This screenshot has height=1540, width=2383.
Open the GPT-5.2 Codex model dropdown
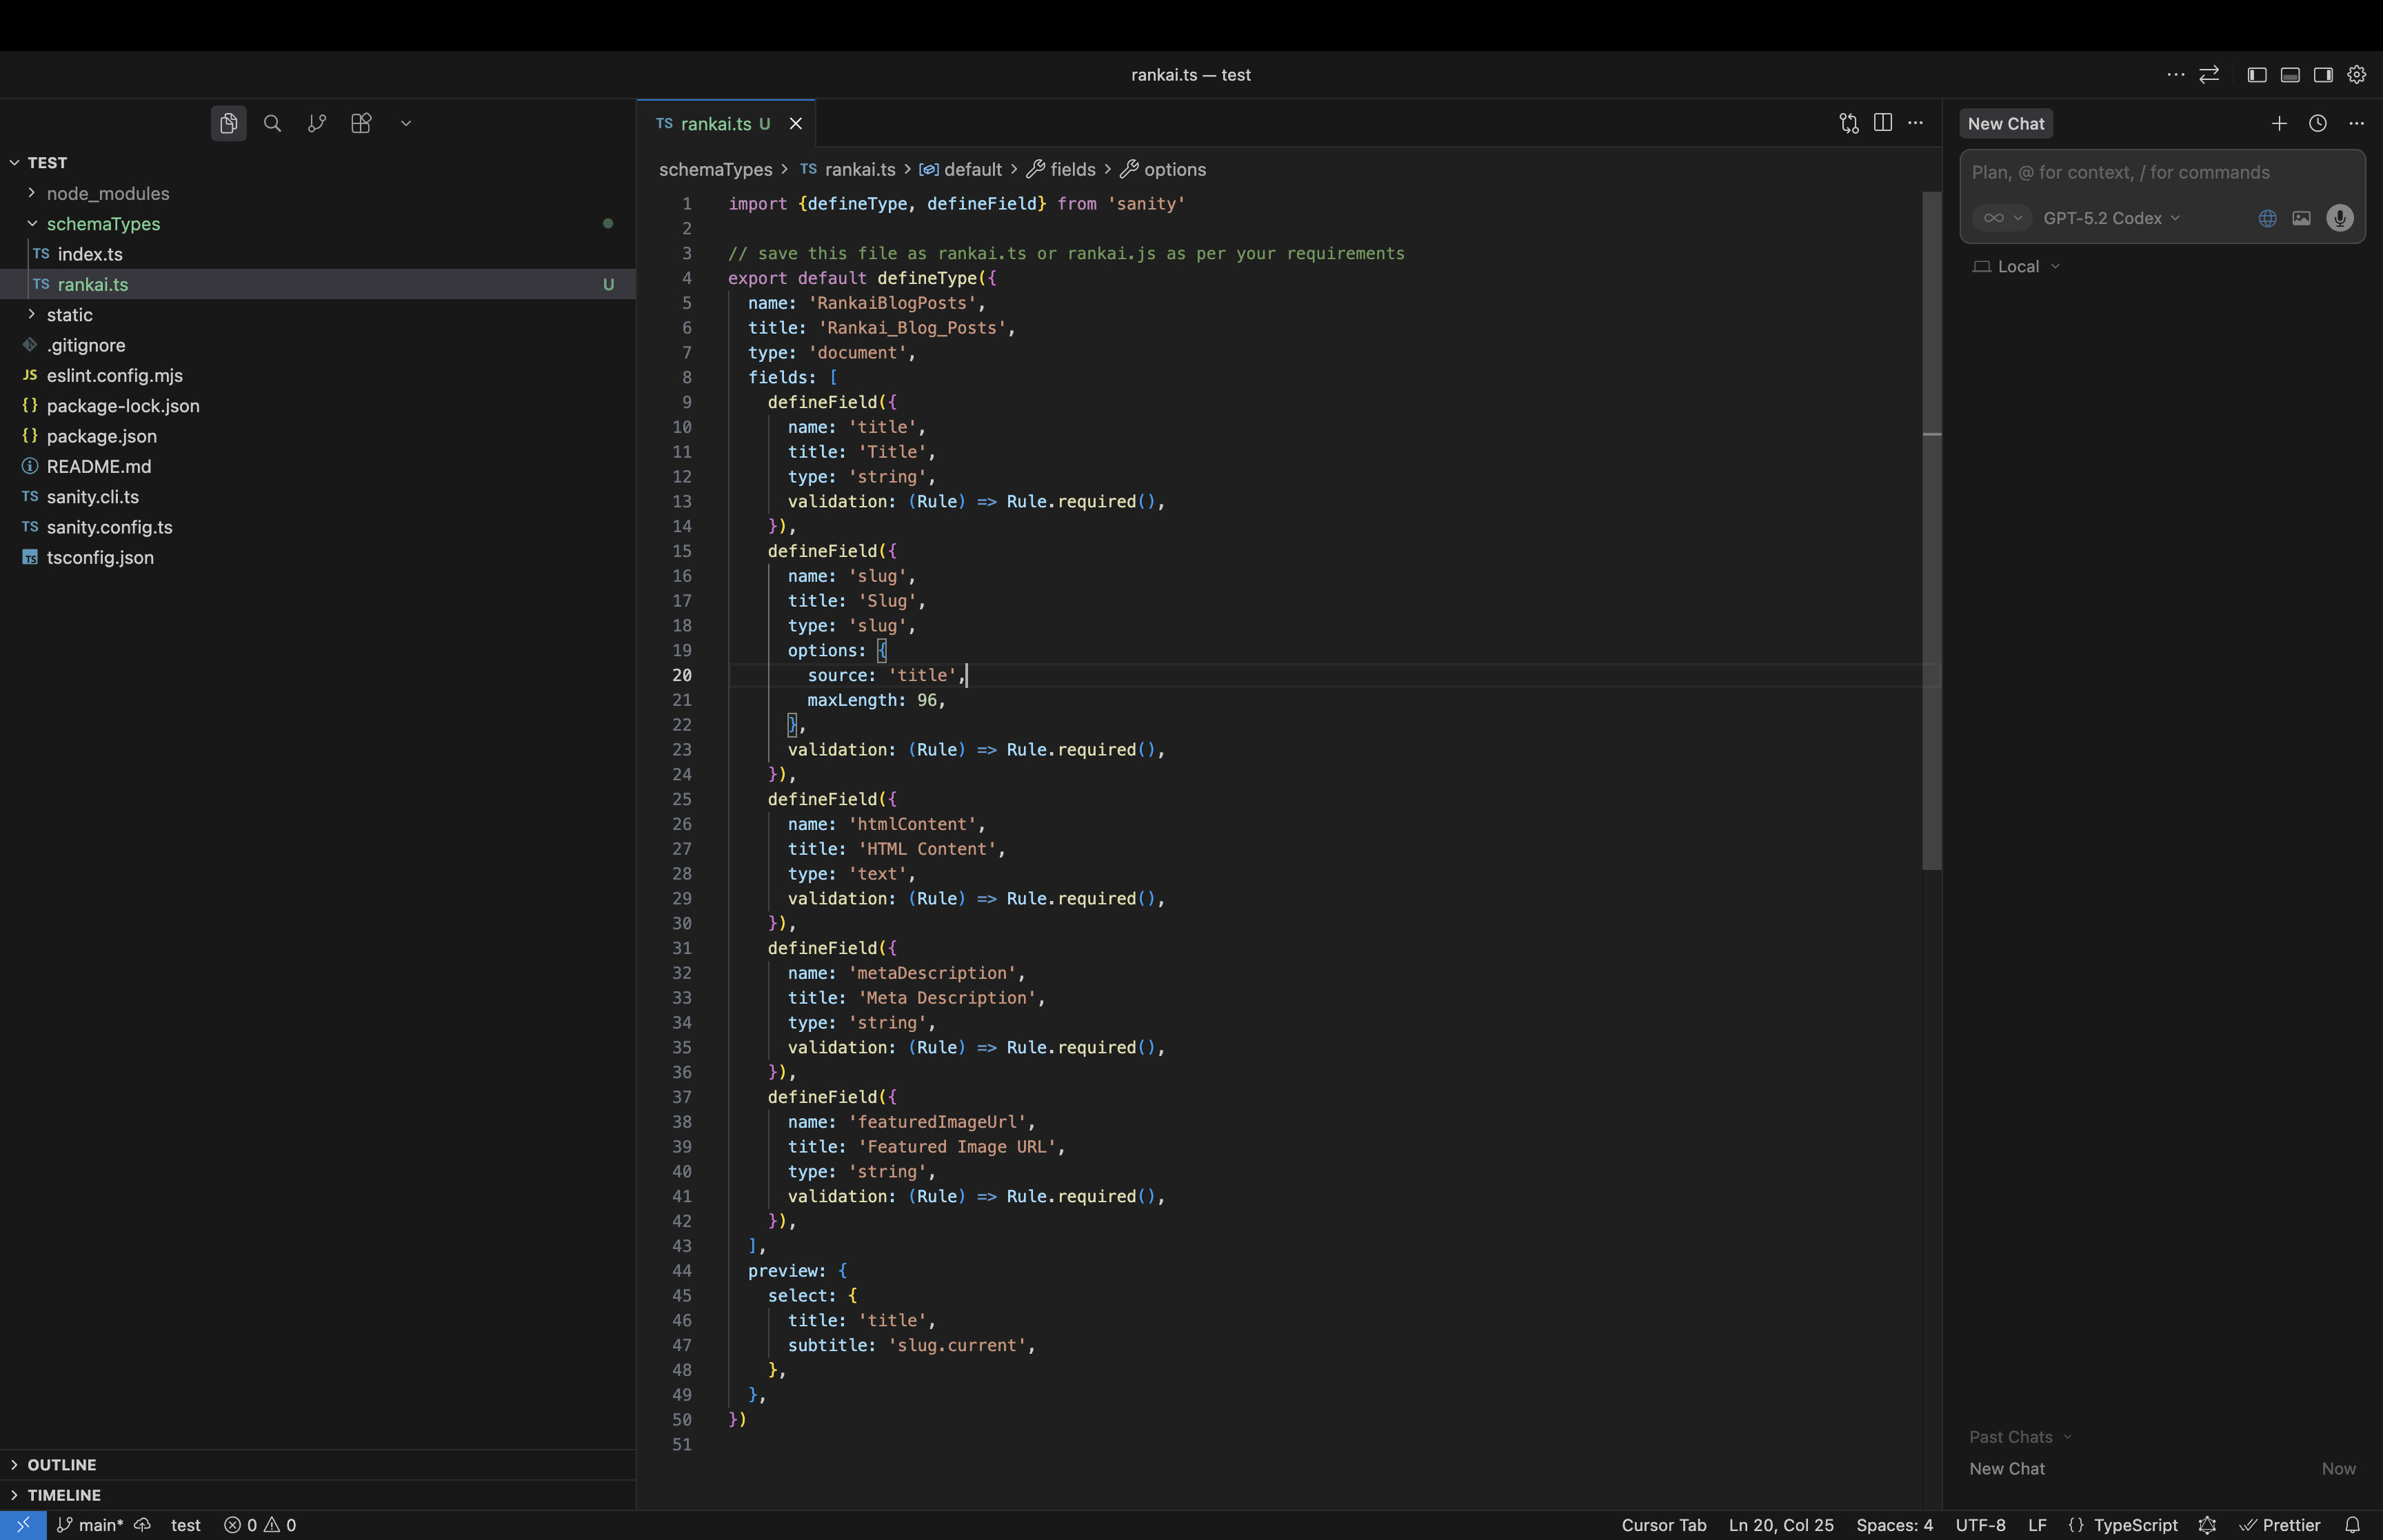point(2110,218)
